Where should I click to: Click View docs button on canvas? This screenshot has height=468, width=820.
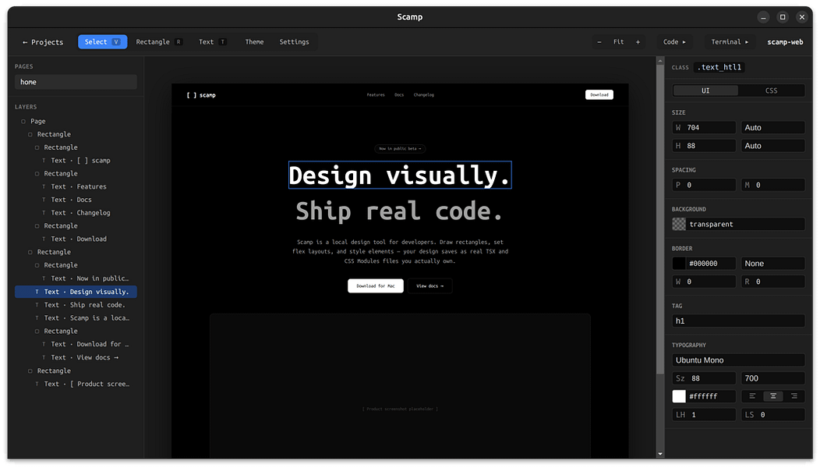[429, 285]
